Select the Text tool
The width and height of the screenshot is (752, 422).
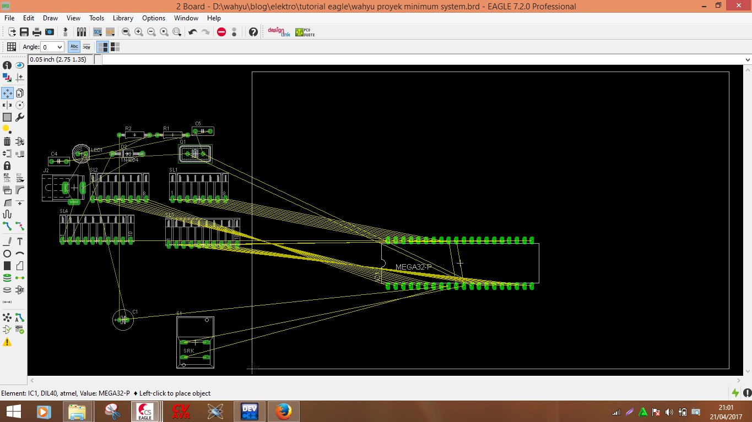20,240
